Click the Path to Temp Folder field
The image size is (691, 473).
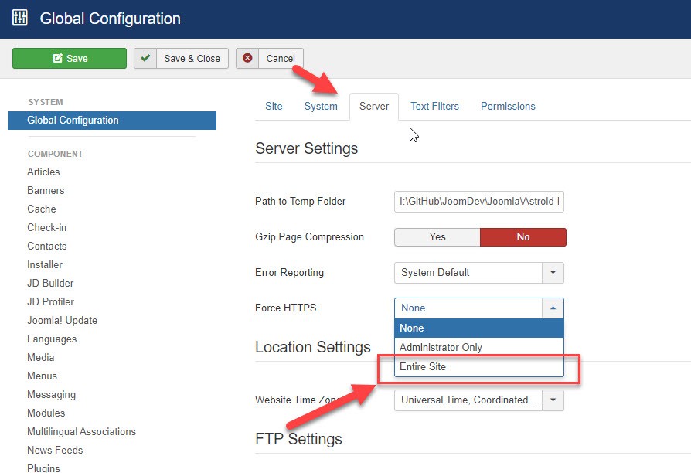[479, 202]
